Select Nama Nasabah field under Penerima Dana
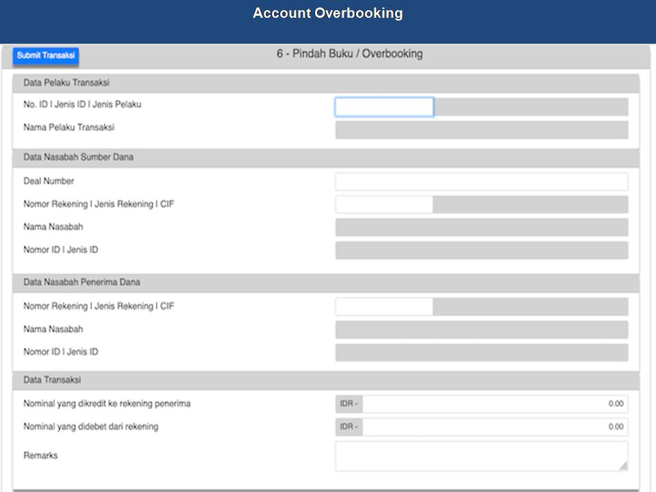This screenshot has width=656, height=492. coord(481,330)
